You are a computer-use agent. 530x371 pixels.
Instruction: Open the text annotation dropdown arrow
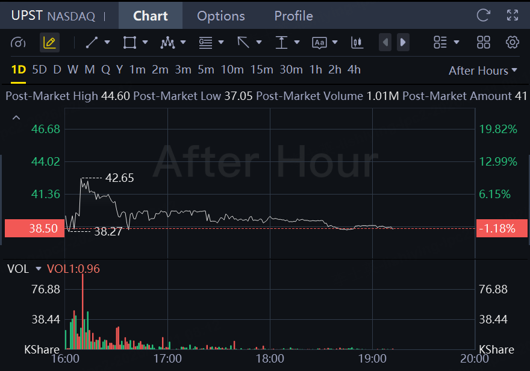pyautogui.click(x=335, y=42)
